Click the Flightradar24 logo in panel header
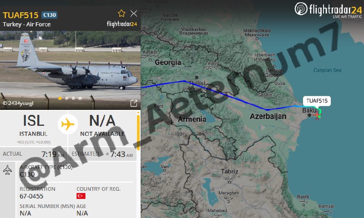 pos(122,24)
